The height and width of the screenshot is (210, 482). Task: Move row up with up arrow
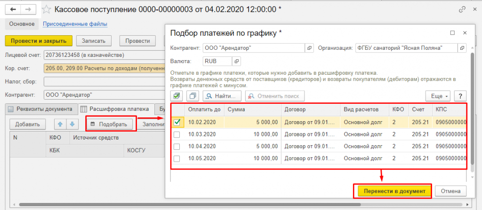pos(60,124)
